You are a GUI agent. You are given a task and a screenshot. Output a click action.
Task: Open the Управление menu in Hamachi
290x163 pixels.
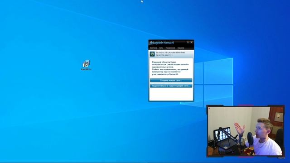click(x=170, y=48)
